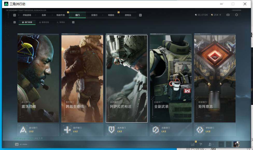
Task: Click the 战术部门 shield icon
Action: 112,130
